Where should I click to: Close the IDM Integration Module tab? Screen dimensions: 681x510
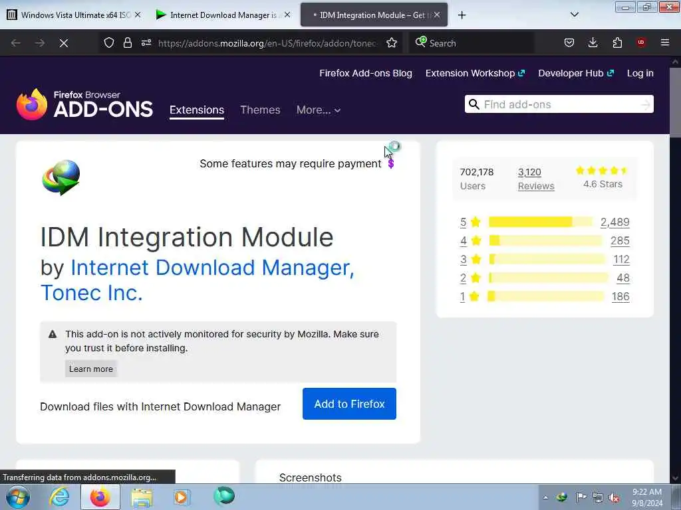pos(437,15)
